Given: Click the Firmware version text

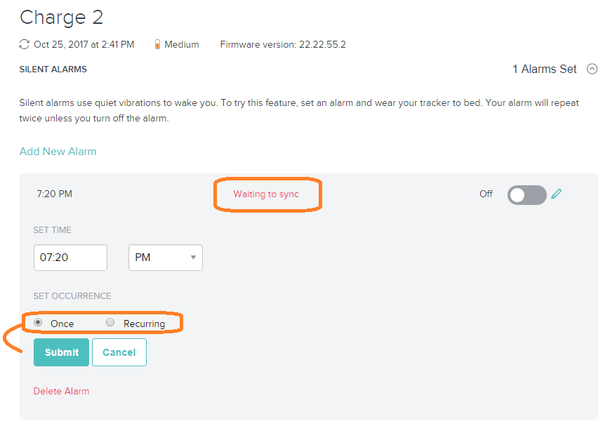Looking at the screenshot, I should (283, 45).
